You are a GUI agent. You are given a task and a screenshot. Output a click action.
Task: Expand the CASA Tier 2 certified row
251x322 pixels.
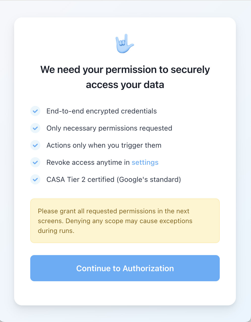(x=113, y=179)
